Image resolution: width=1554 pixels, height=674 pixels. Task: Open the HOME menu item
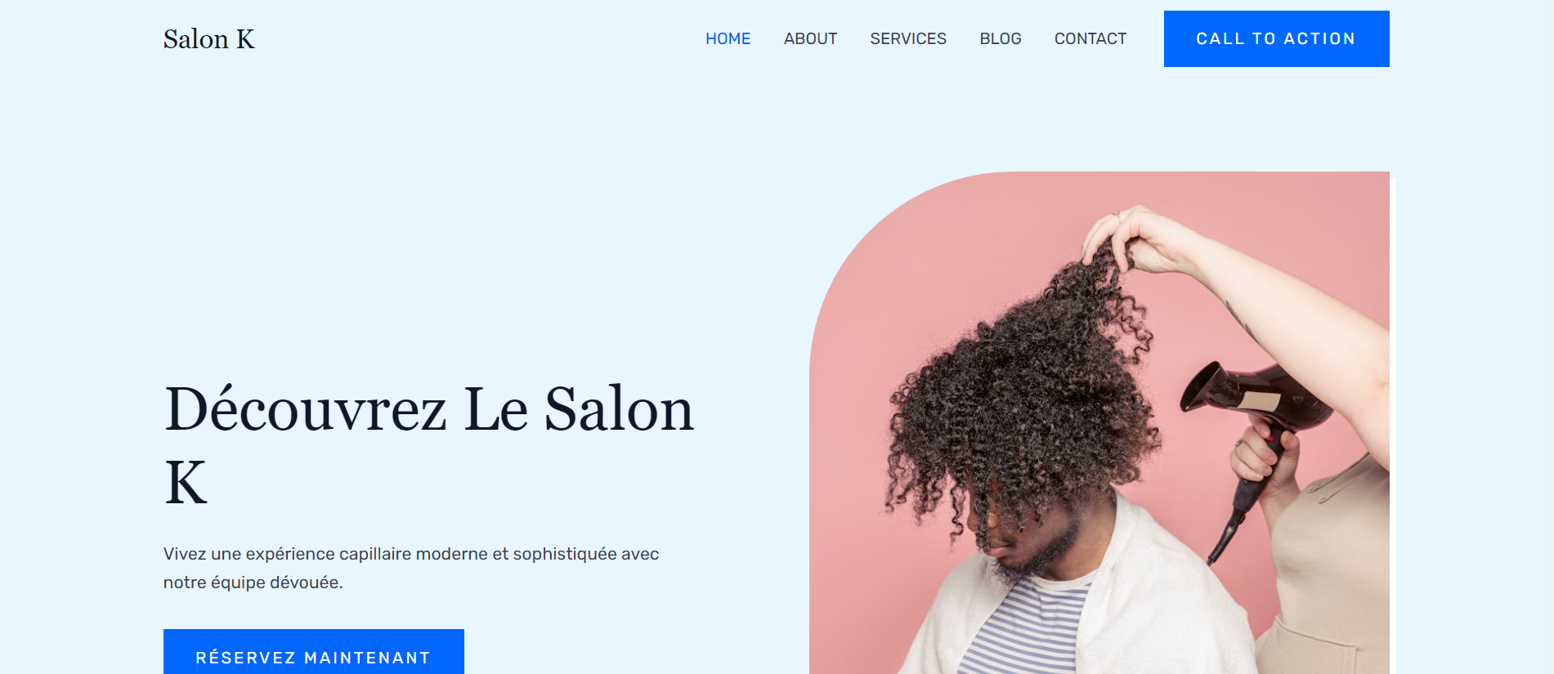(728, 38)
